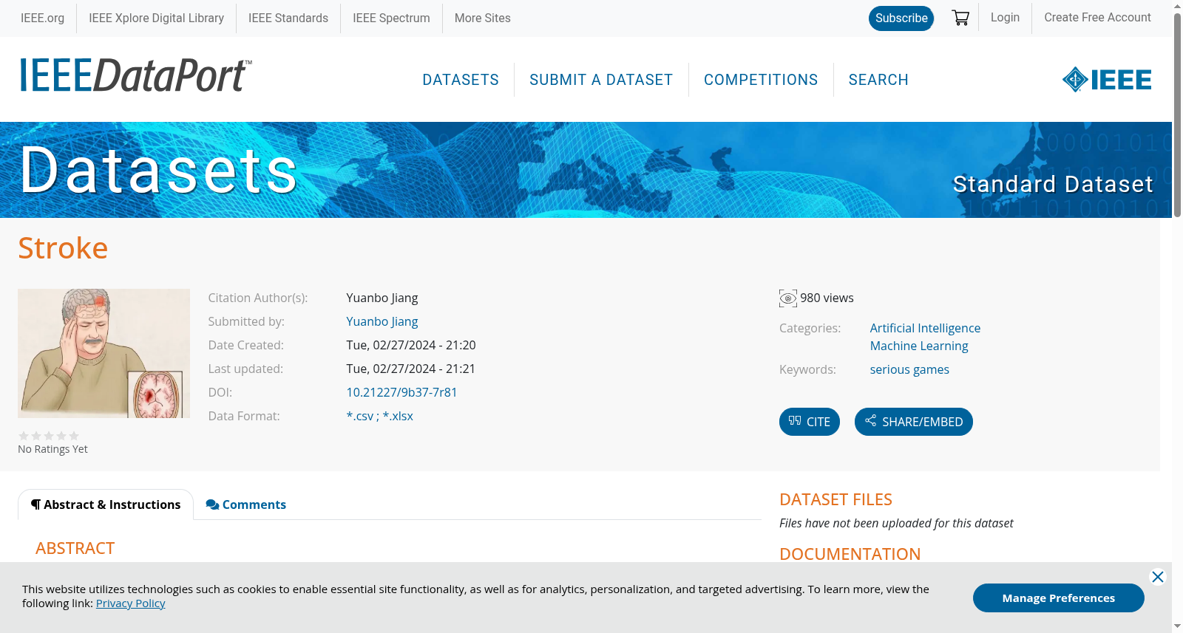Click the 'Standard Dataset' banner text
The image size is (1183, 633).
1053,184
